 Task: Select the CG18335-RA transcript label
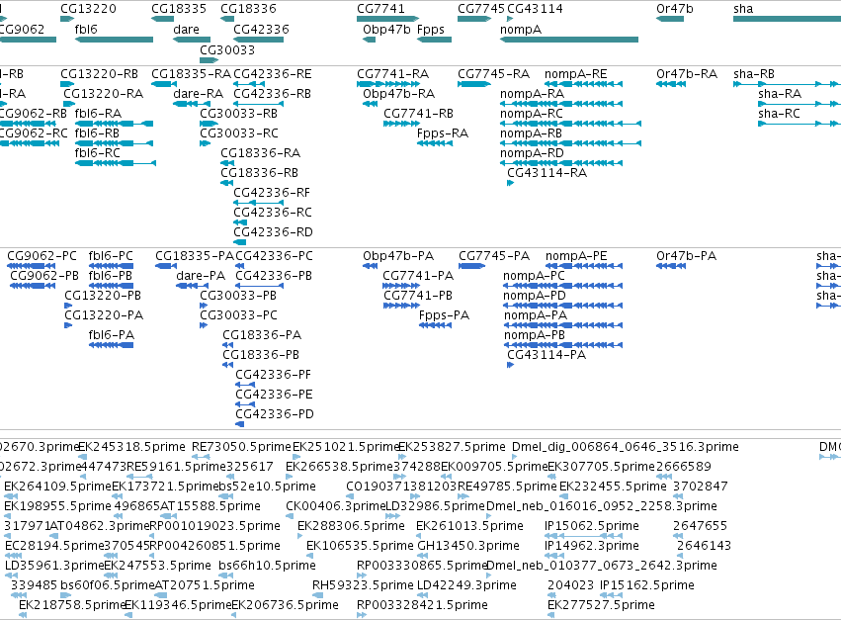coord(191,73)
